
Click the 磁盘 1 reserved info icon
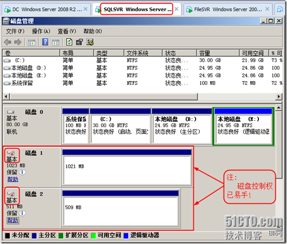(x=23, y=172)
